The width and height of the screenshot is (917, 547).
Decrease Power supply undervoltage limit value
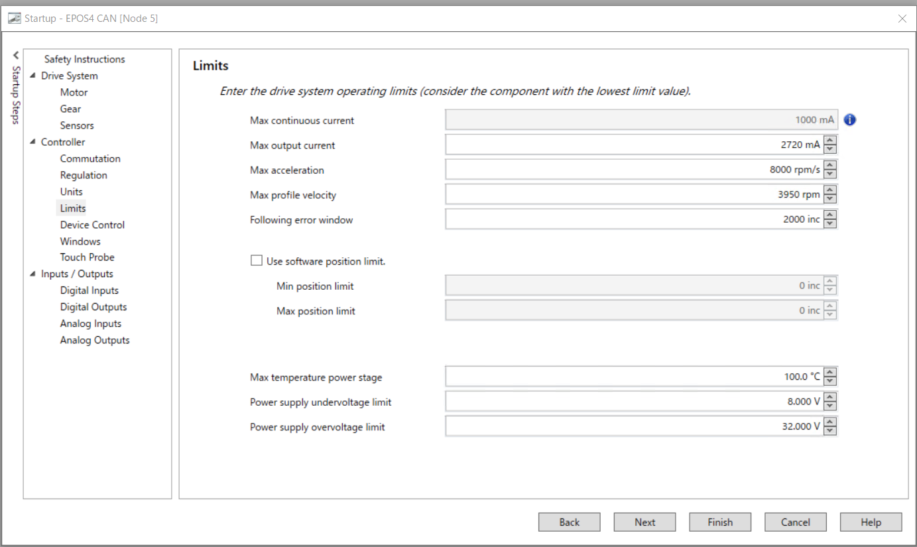(x=830, y=406)
